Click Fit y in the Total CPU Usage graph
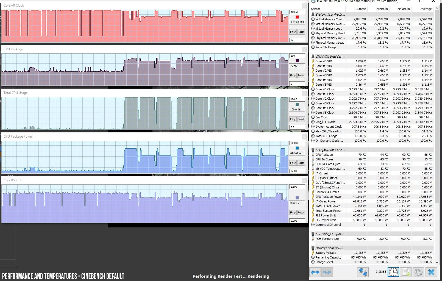442x281 pixels. (293, 119)
